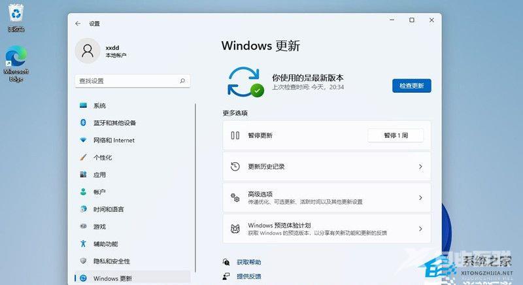This screenshot has height=285, width=523.
Task: Click the Windows Insider cat icon
Action: 235,229
